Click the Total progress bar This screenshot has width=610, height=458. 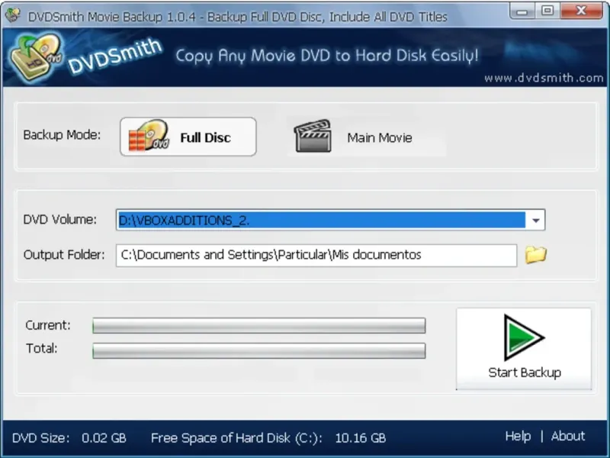[259, 350]
